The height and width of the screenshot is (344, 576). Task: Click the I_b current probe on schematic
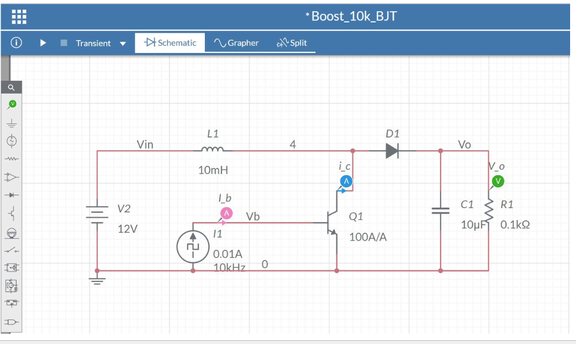click(x=226, y=213)
